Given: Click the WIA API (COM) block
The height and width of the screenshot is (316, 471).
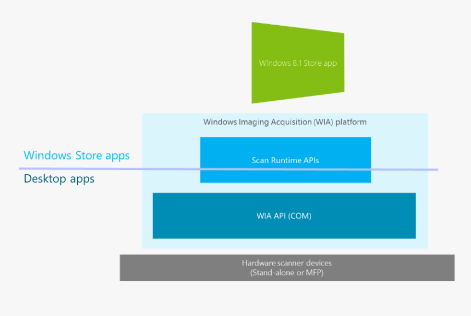Looking at the screenshot, I should (x=284, y=216).
